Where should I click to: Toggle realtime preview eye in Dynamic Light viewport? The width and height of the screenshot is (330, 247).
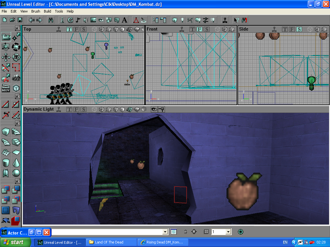click(x=154, y=109)
